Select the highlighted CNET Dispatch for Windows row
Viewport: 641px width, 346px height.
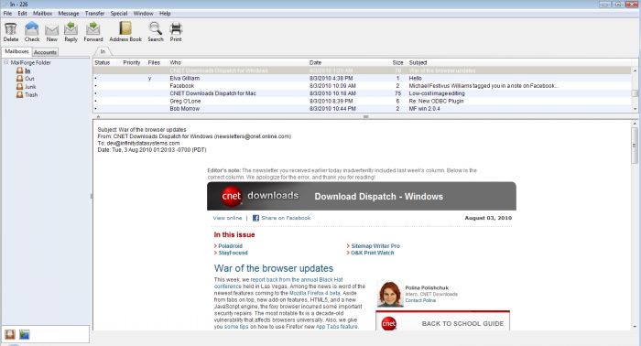[x=363, y=70]
